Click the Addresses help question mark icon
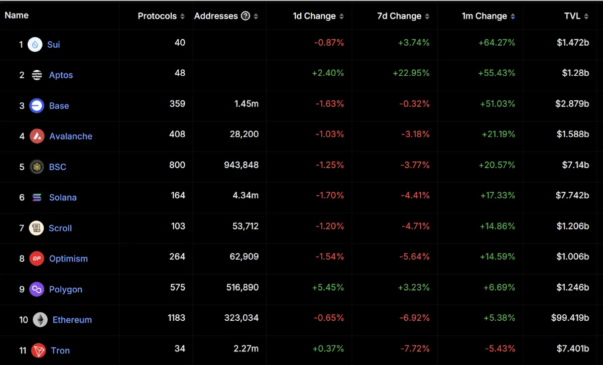Screen dimensions: 603x365 pos(246,16)
